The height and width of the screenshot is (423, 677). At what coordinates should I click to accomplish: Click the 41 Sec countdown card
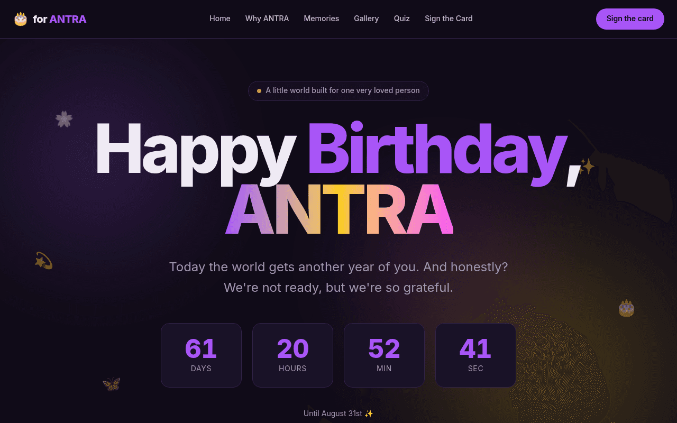(475, 355)
